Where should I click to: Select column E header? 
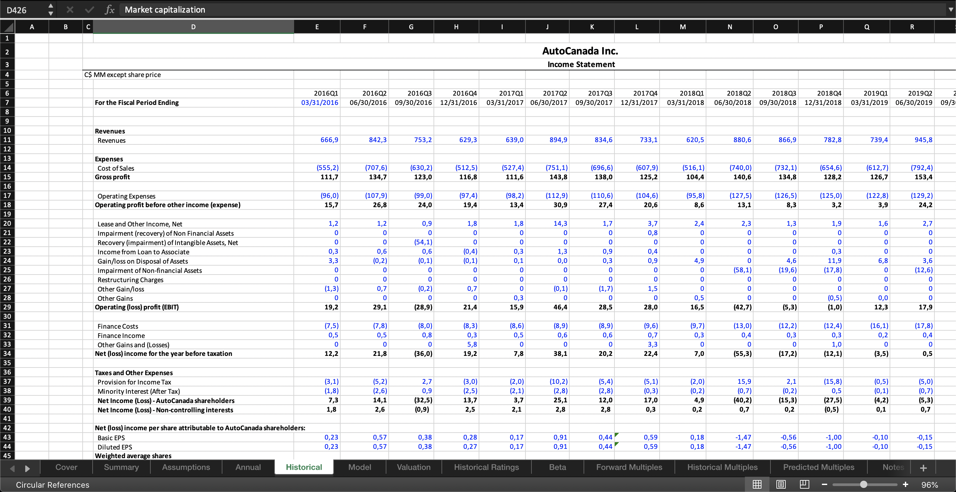(317, 27)
